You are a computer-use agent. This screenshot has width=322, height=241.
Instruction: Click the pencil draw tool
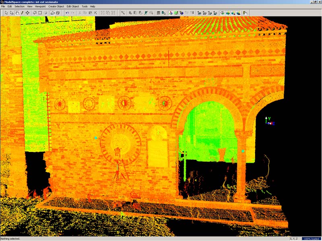tap(22, 13)
